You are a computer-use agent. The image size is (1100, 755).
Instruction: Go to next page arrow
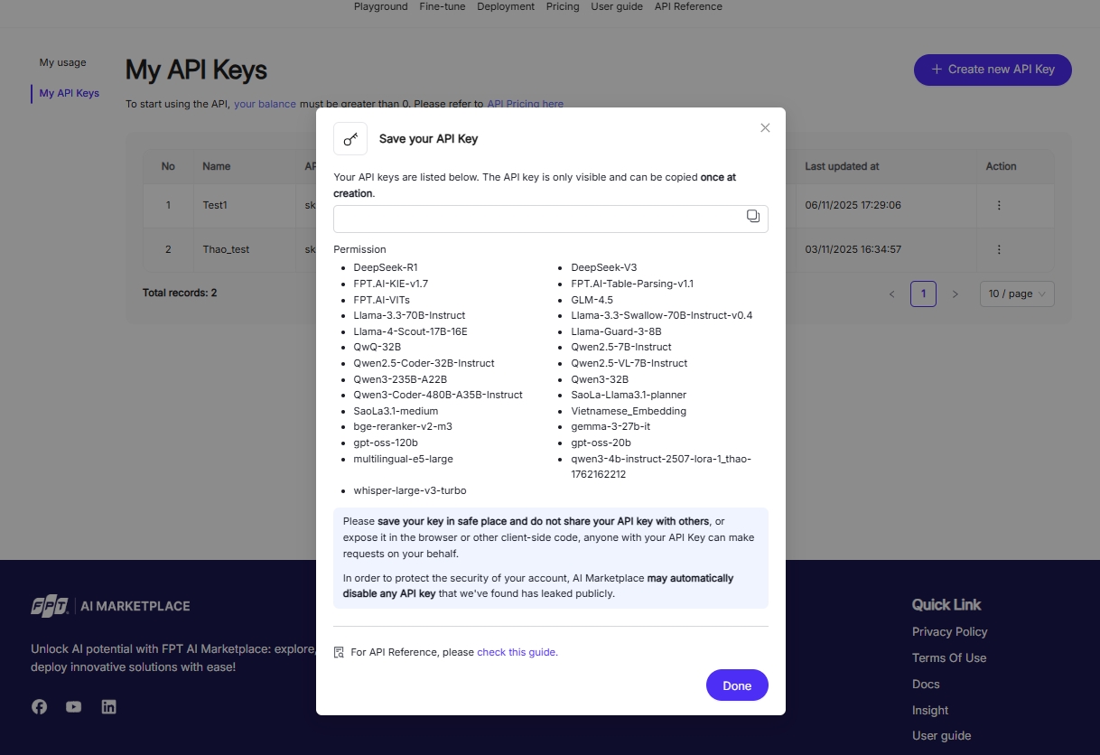[955, 294]
